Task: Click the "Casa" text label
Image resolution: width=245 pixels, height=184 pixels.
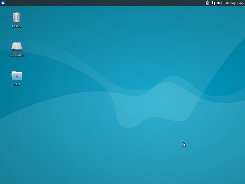Action: tap(17, 84)
